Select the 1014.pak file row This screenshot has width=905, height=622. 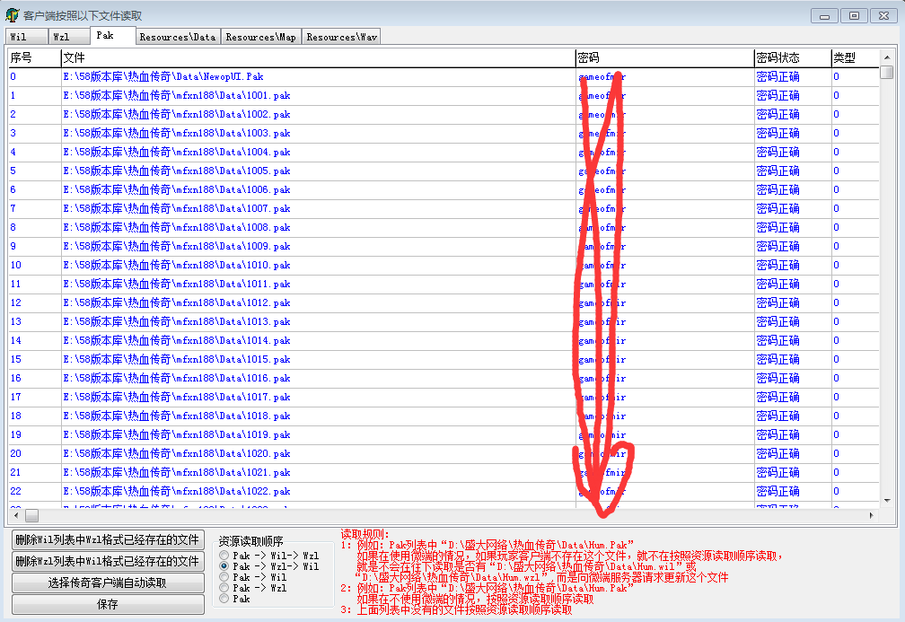444,340
